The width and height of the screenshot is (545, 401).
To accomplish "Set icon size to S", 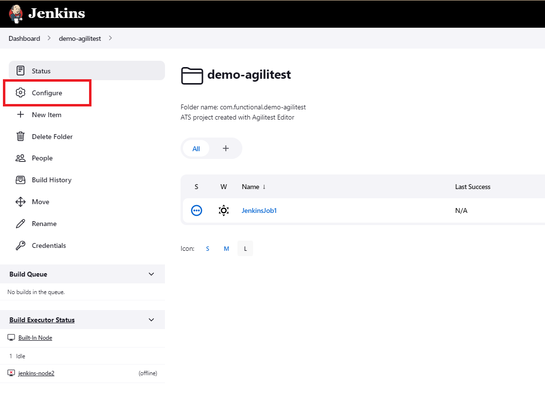I will 207,248.
